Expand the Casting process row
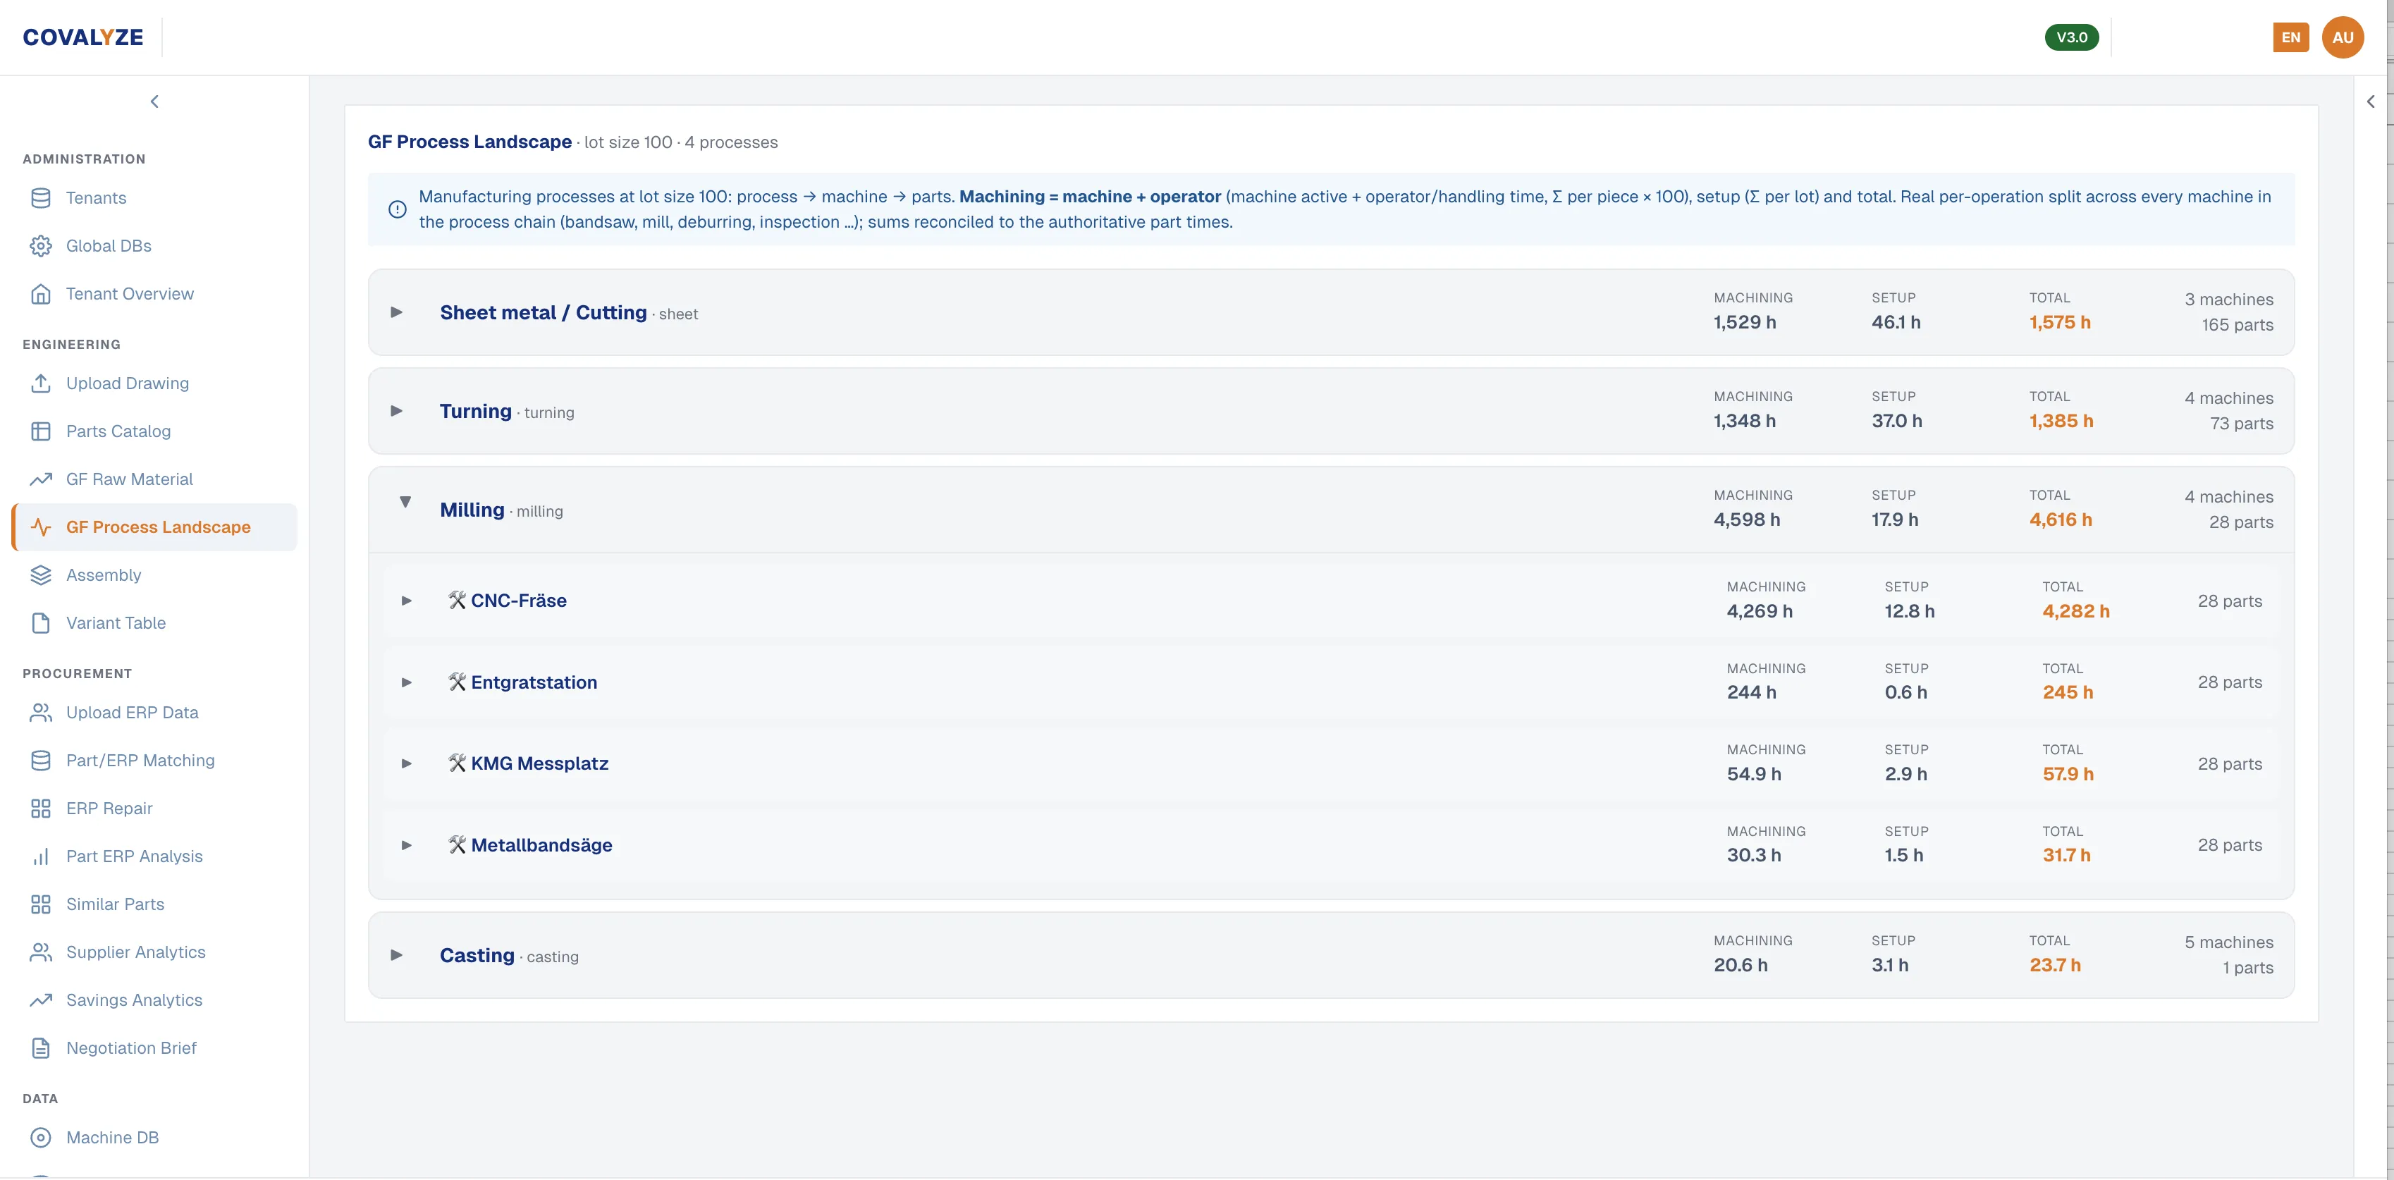Viewport: 2394px width, 1180px height. pos(397,955)
